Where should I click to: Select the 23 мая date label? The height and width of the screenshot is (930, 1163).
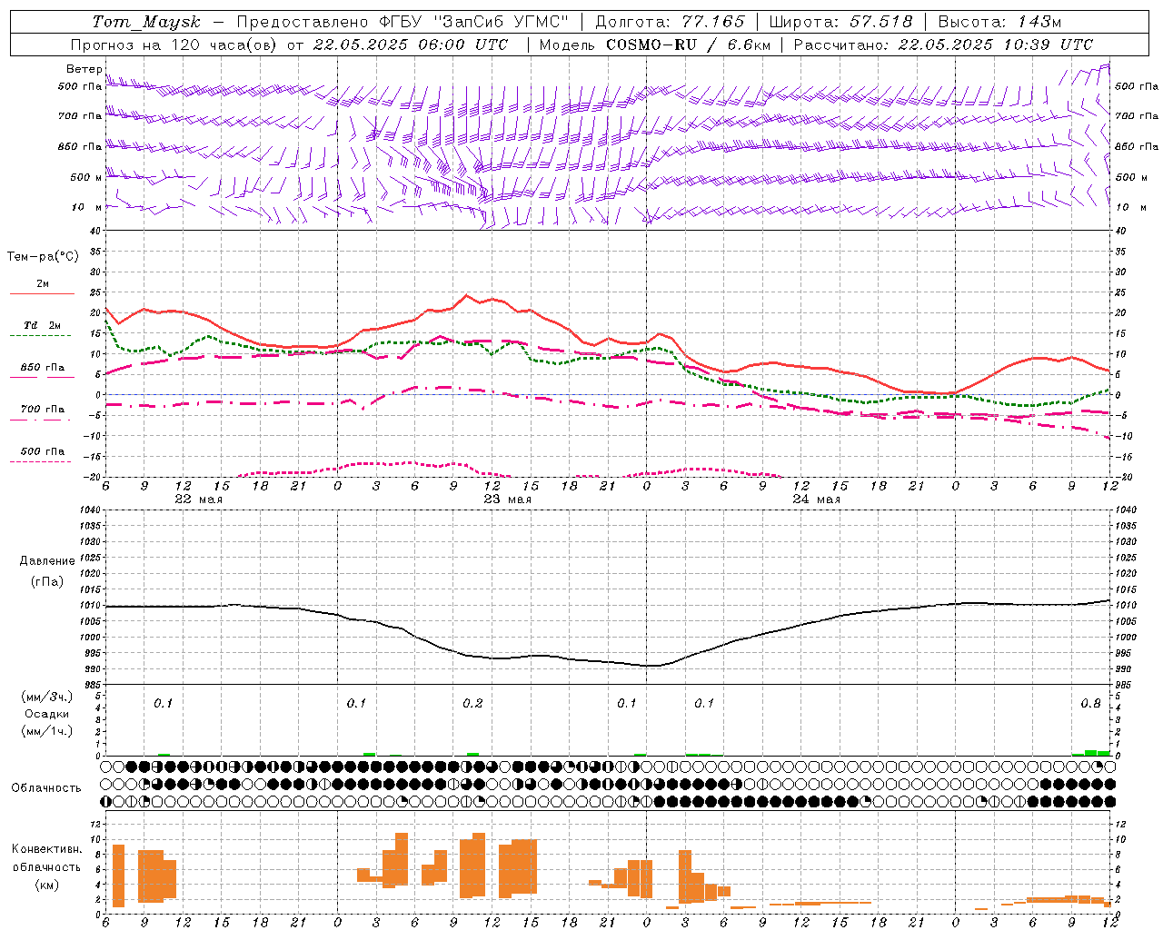coord(507,499)
